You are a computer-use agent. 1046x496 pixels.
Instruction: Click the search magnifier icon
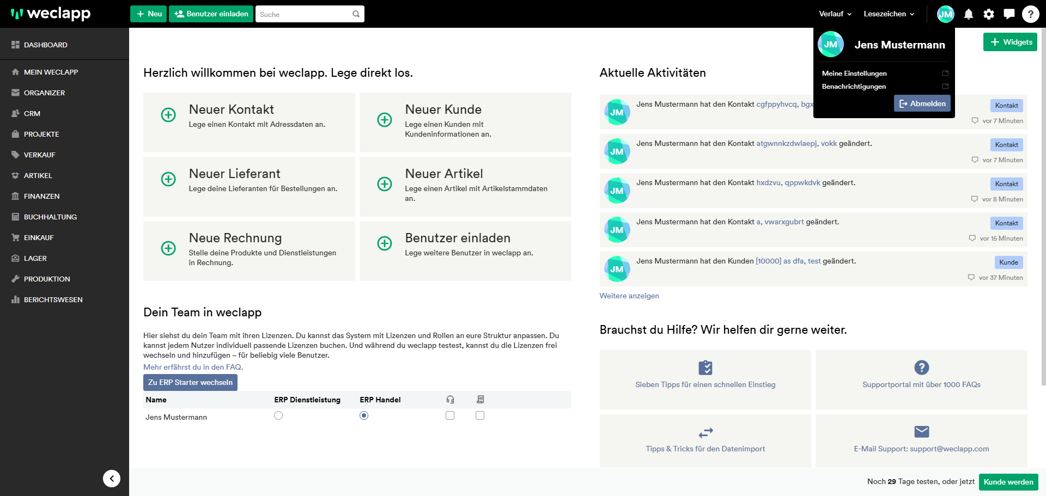[356, 14]
